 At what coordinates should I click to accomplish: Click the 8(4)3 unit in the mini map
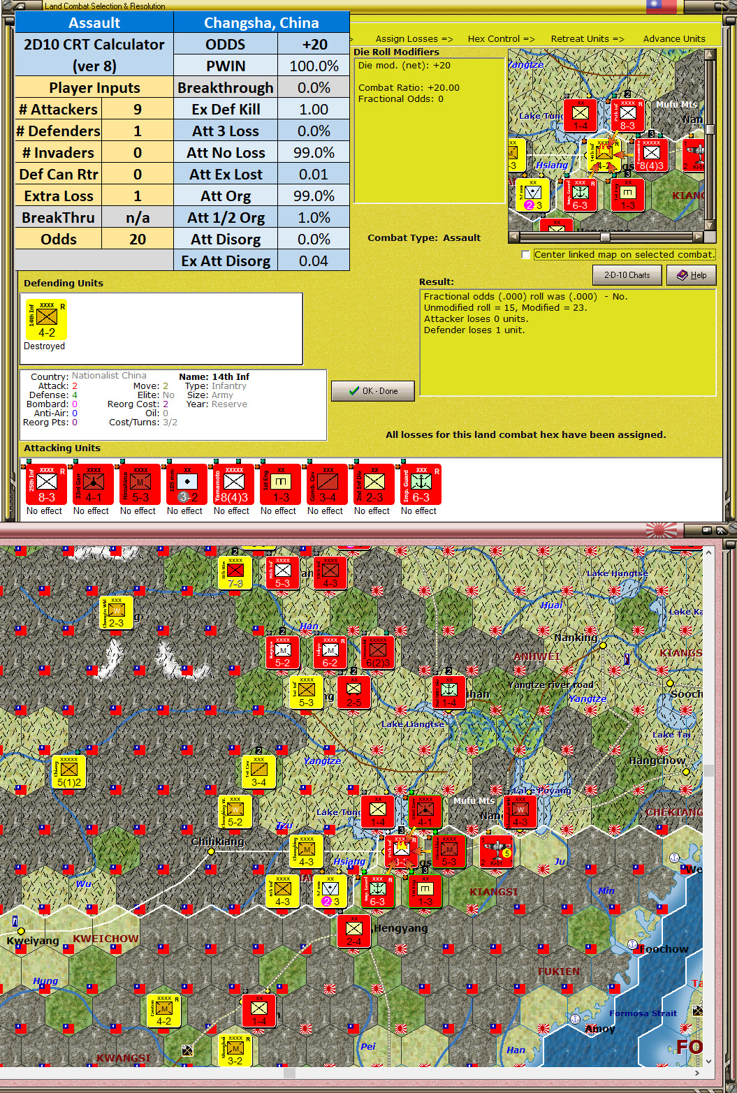(651, 155)
